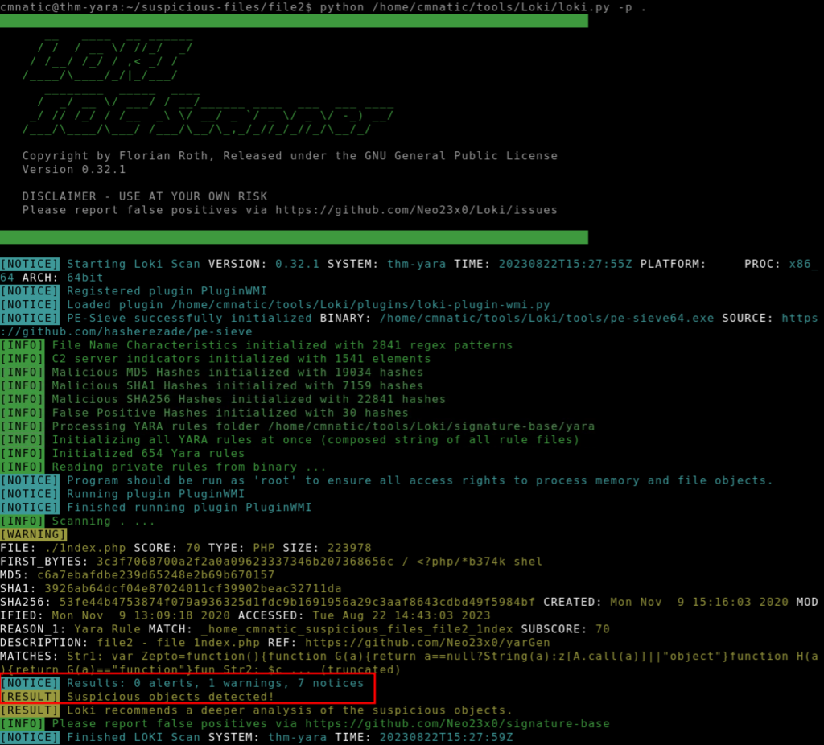Open the signature-base GitHub link
Screen dimensions: 824x745
click(x=468, y=723)
